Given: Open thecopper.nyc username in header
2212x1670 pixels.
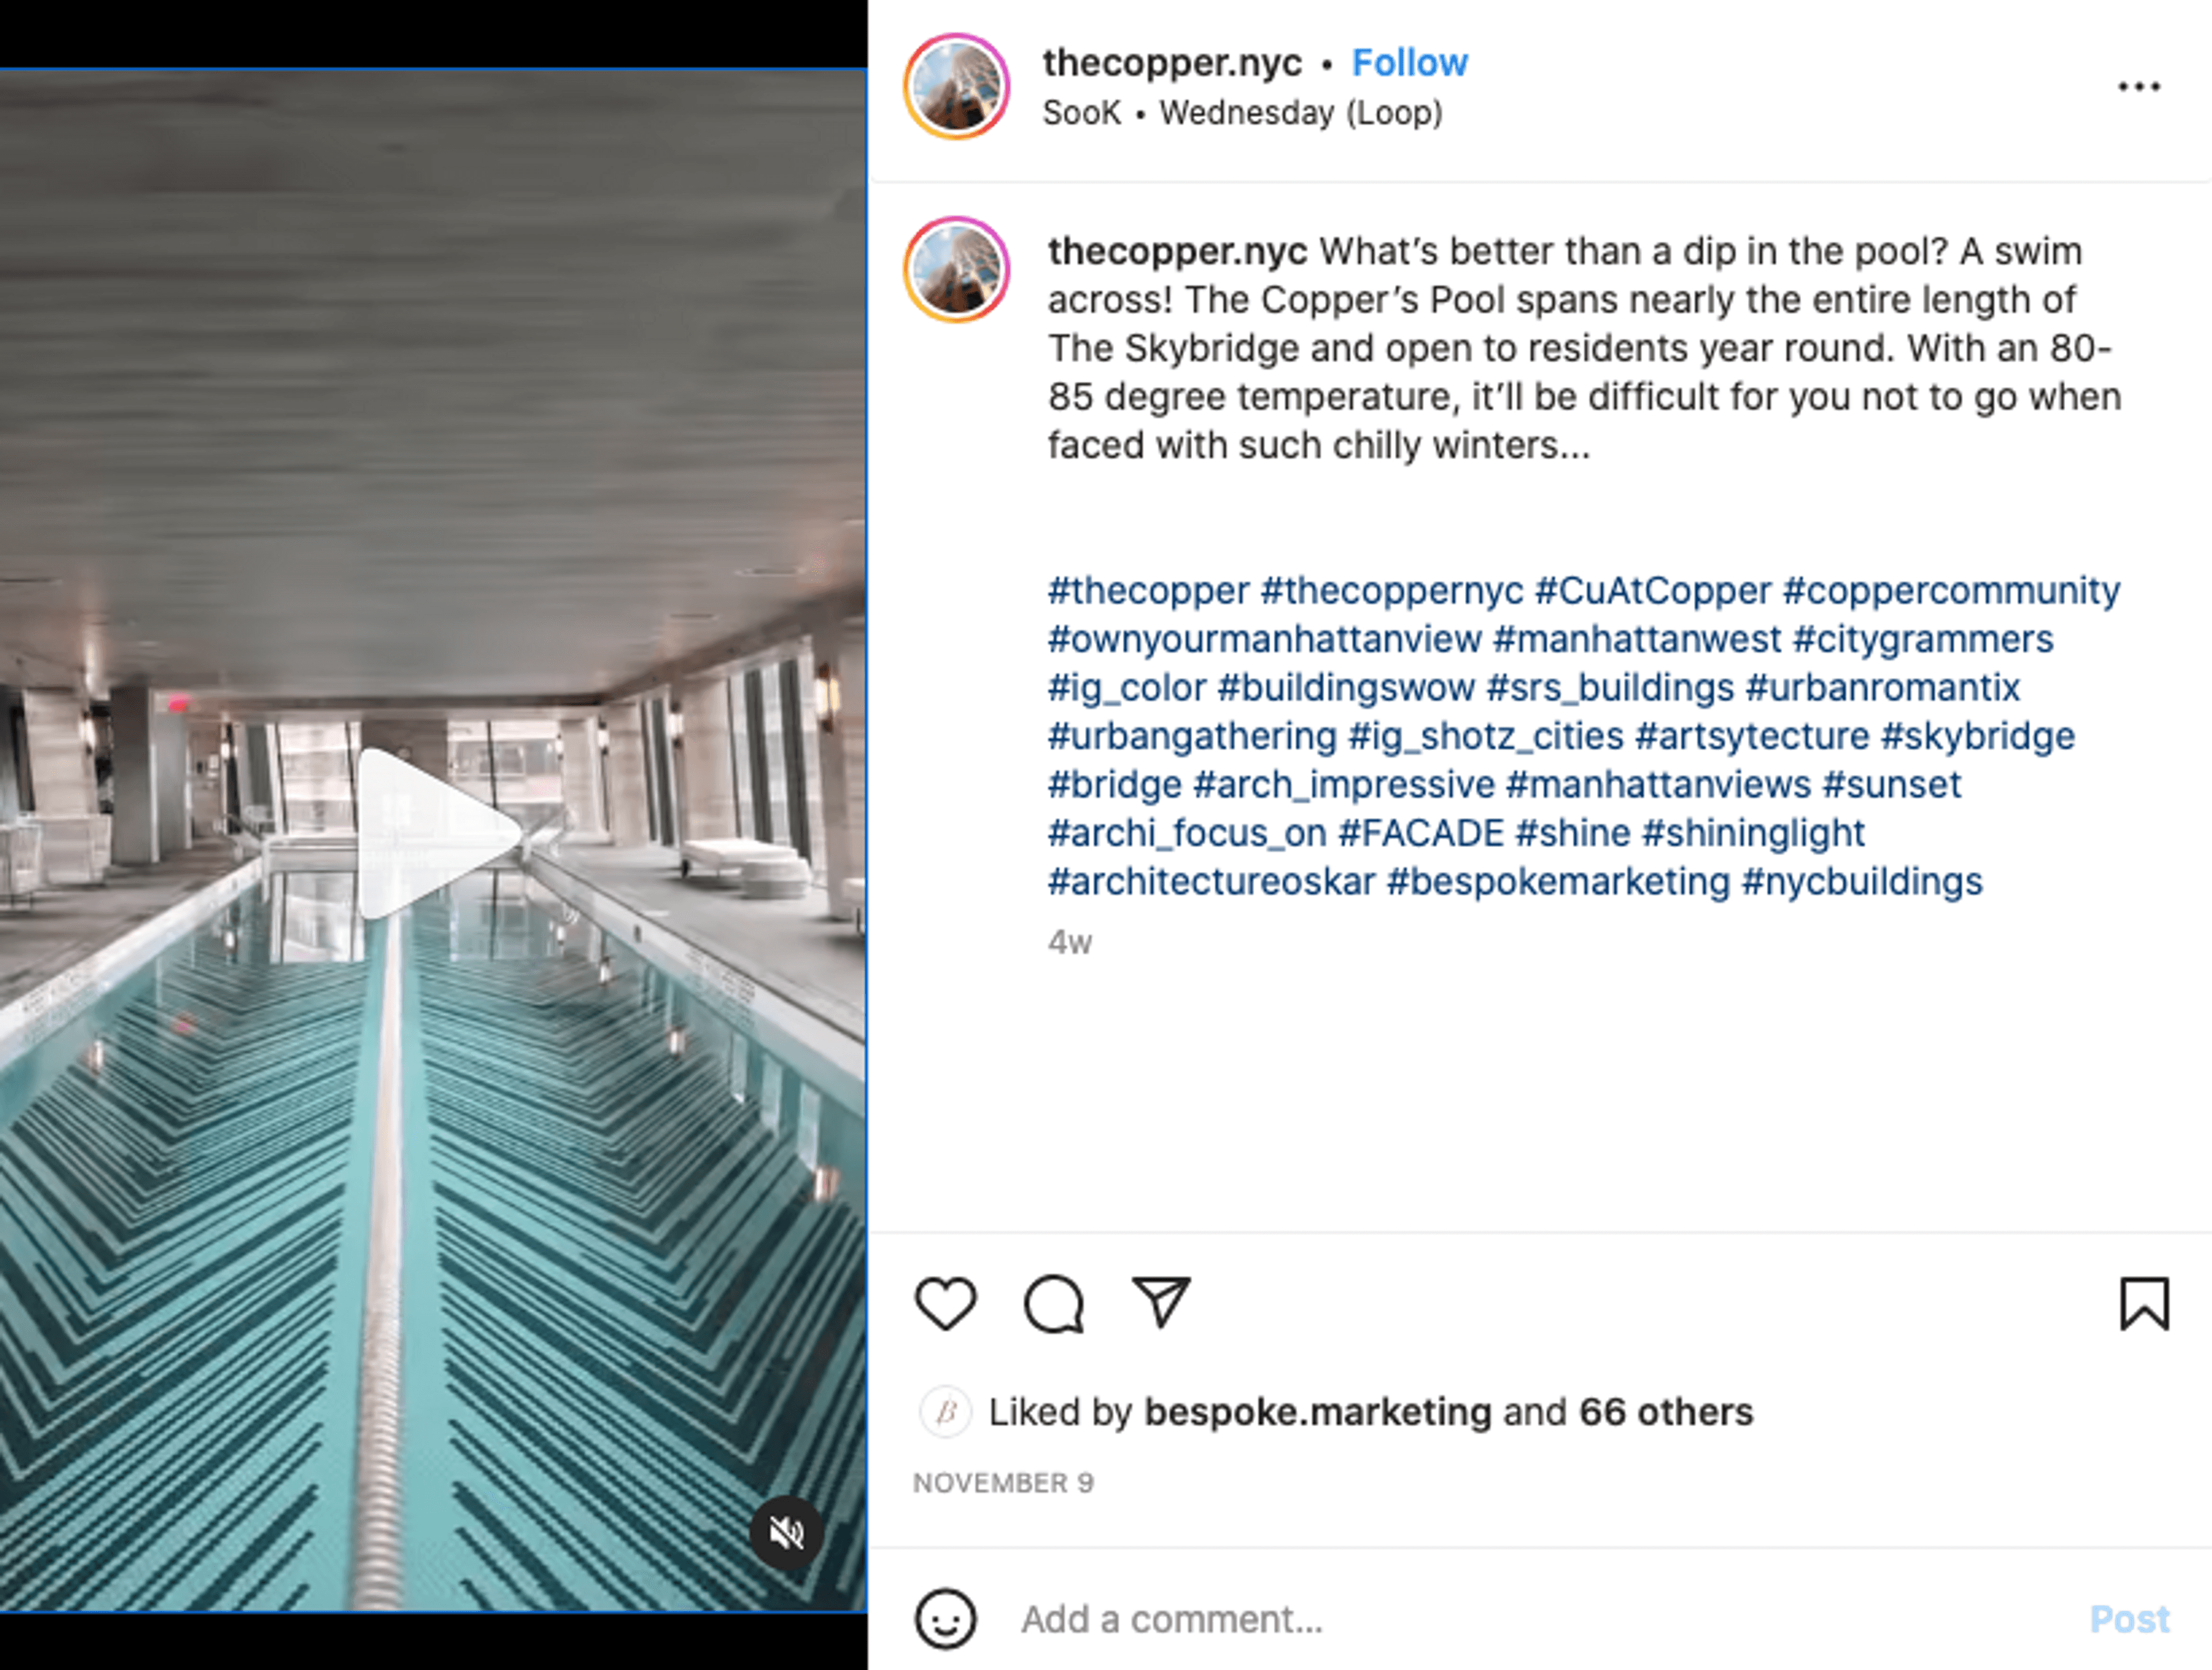Looking at the screenshot, I should (x=1172, y=63).
